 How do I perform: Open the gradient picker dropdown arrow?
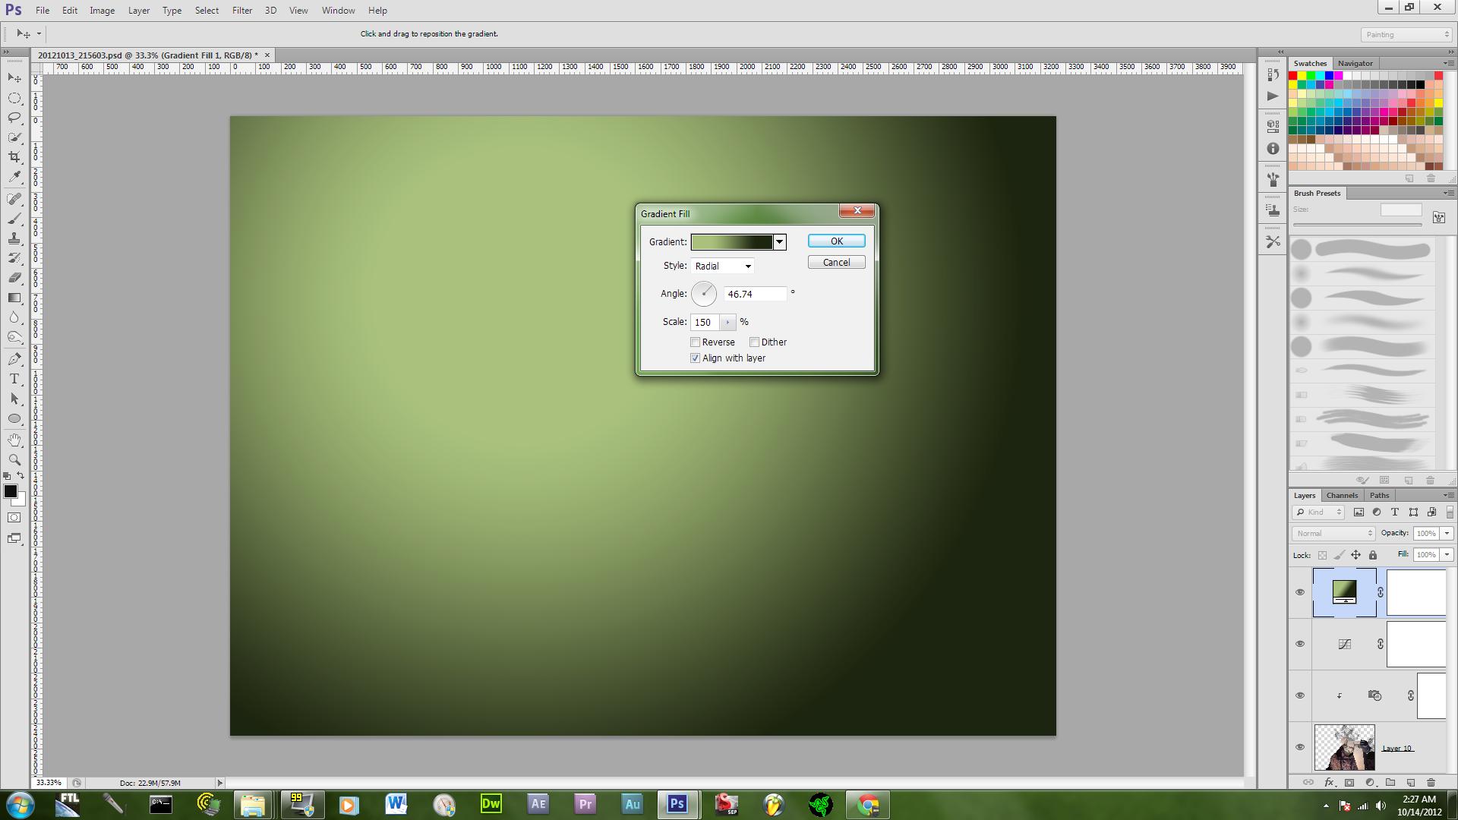[x=779, y=242]
